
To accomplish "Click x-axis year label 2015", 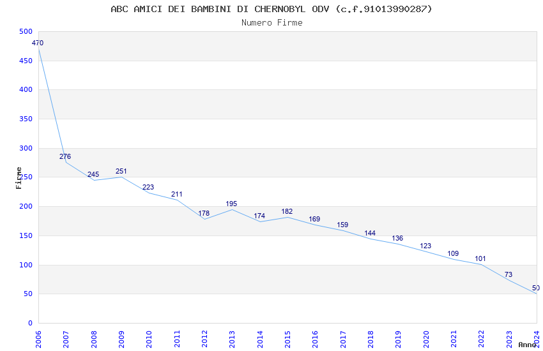I will click(x=287, y=340).
